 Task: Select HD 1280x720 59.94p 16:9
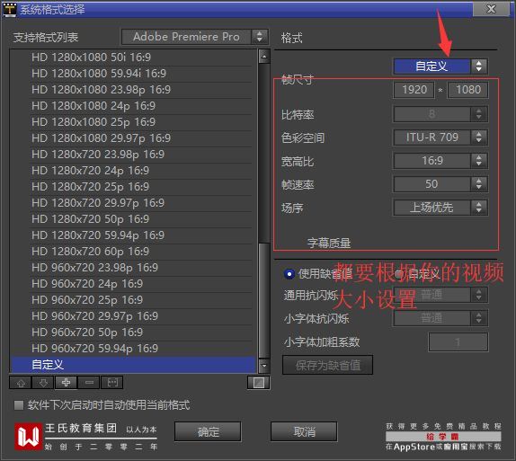tap(133, 235)
